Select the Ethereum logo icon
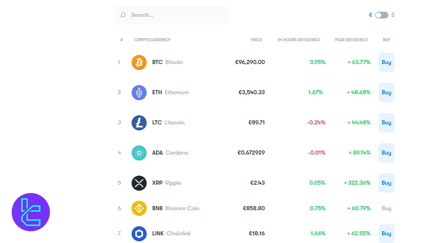The width and height of the screenshot is (434, 243). [x=139, y=92]
